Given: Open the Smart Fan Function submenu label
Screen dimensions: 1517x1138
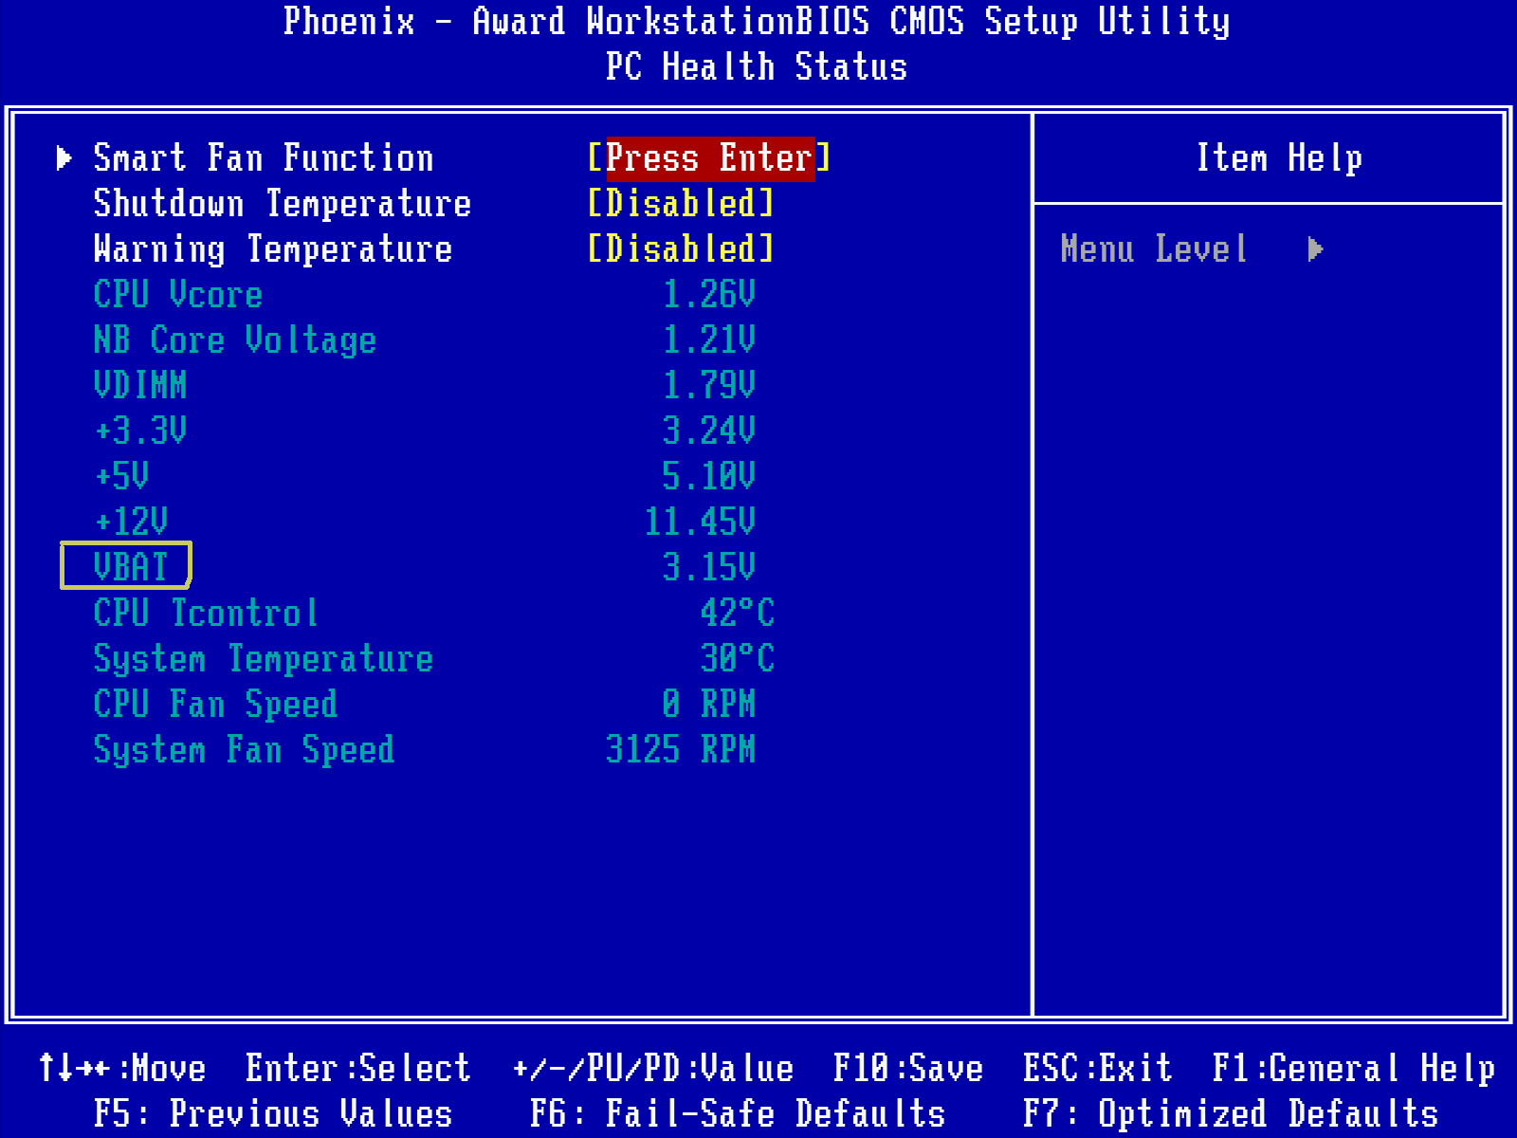Looking at the screenshot, I should coord(264,157).
